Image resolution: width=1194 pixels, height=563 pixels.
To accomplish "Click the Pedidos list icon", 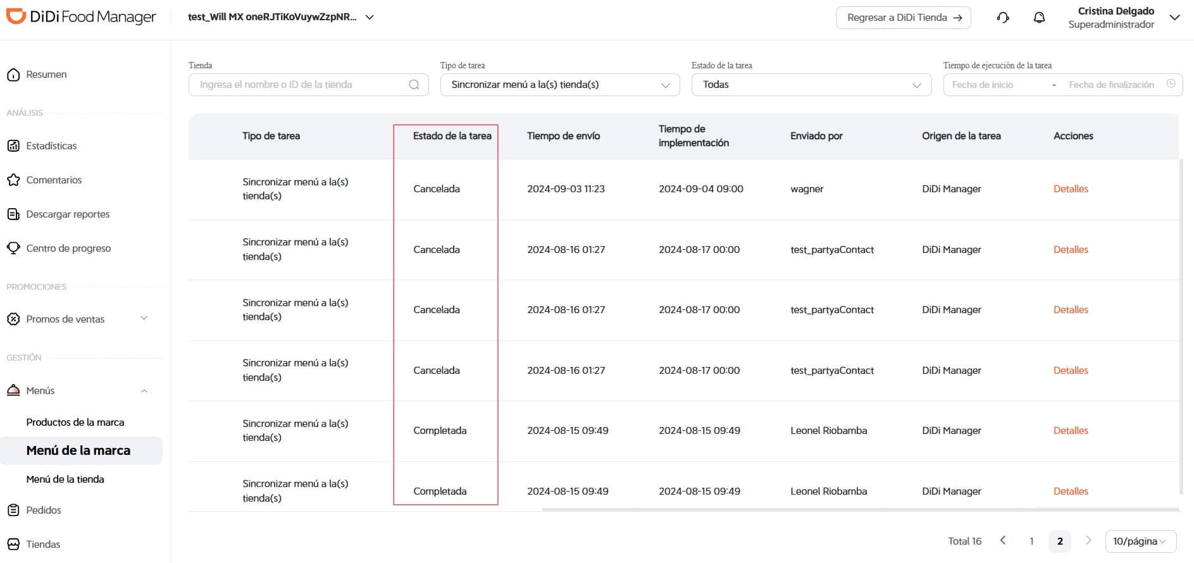I will click(x=13, y=510).
